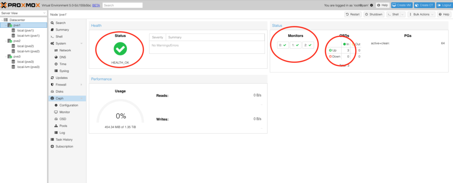Select local-lvm (pve1) tree row
Screen dimensions: 453x183
[x=23, y=36]
